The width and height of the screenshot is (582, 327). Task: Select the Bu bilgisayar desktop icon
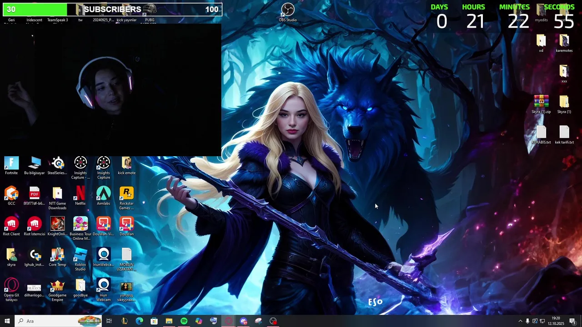click(35, 166)
